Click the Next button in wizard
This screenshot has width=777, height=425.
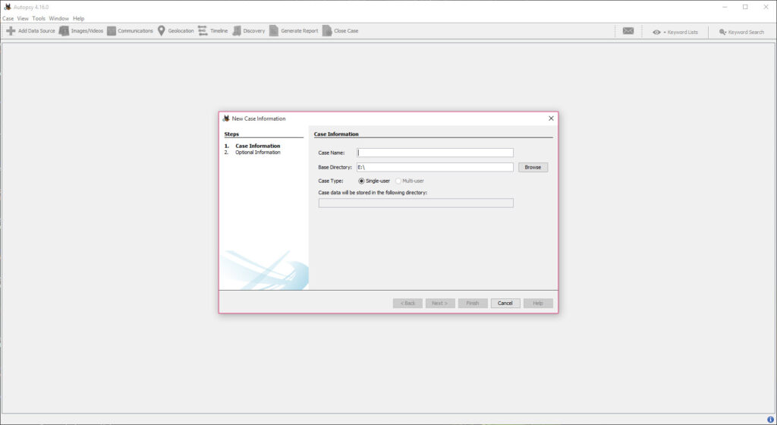point(440,303)
